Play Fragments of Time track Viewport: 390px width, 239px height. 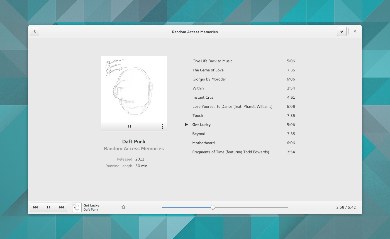click(231, 152)
